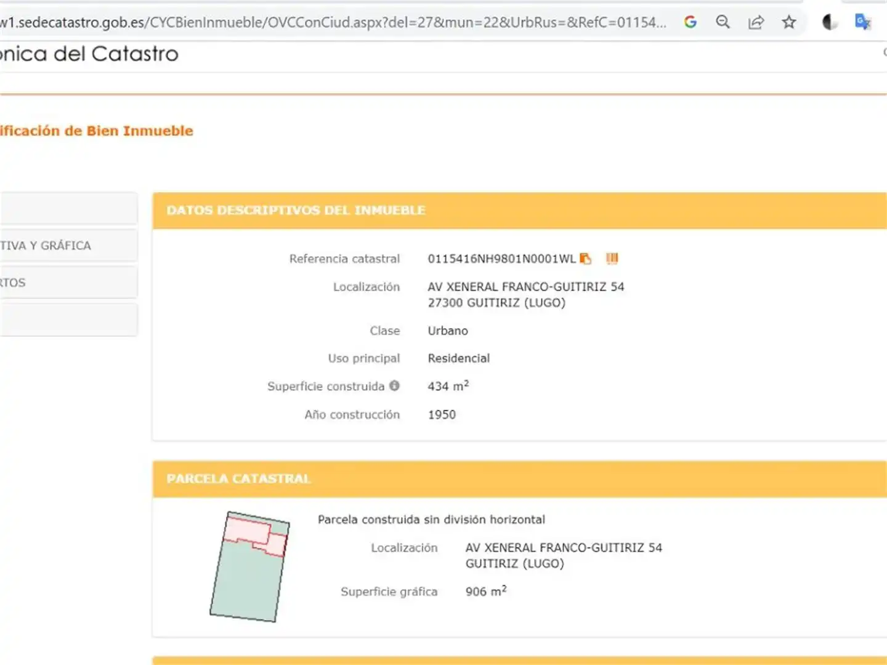This screenshot has width=887, height=665.
Task: Select the 'TIVA Y GRÁFICA' sidebar menu item
Action: click(x=68, y=245)
